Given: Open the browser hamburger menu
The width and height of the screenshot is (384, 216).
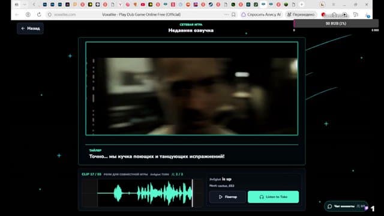Looking at the screenshot, I should 334,4.
